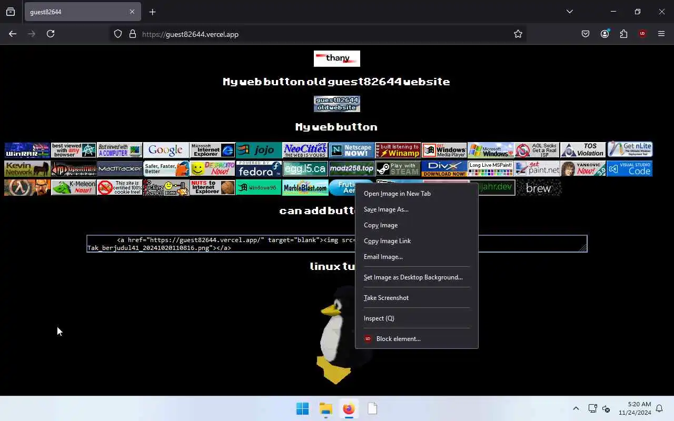Click the egg.l5.ca web button
Viewport: 674px width, 421px height.
305,169
